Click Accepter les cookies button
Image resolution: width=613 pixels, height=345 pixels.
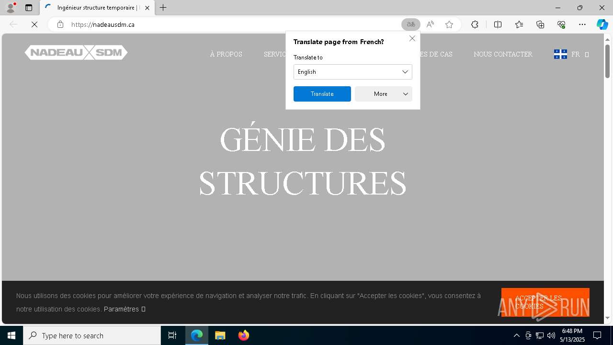[545, 302]
